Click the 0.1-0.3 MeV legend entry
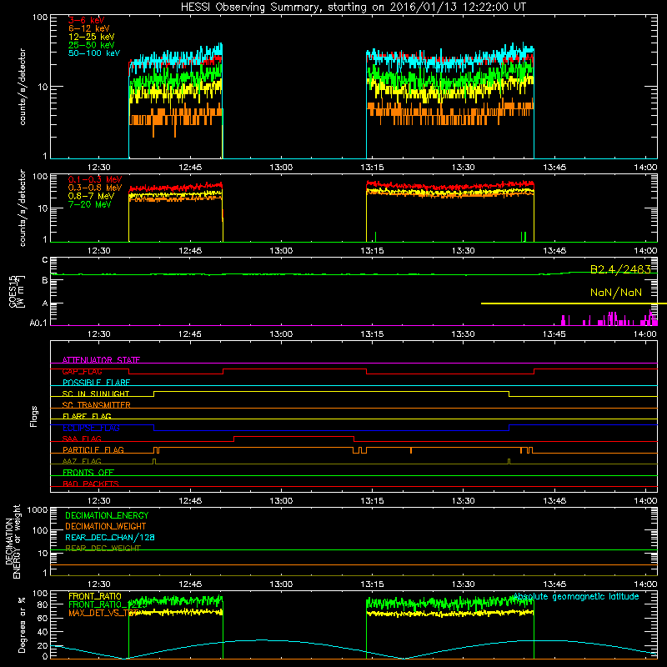The image size is (667, 667). [95, 179]
